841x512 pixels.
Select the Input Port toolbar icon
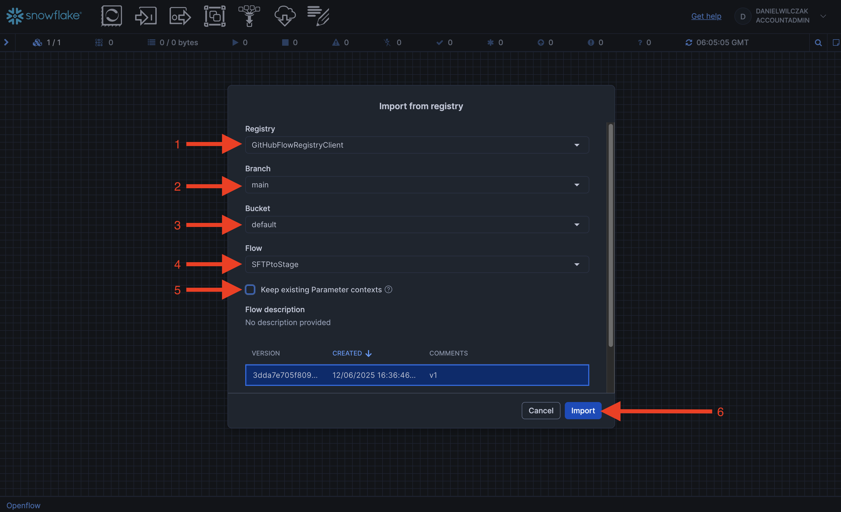146,16
